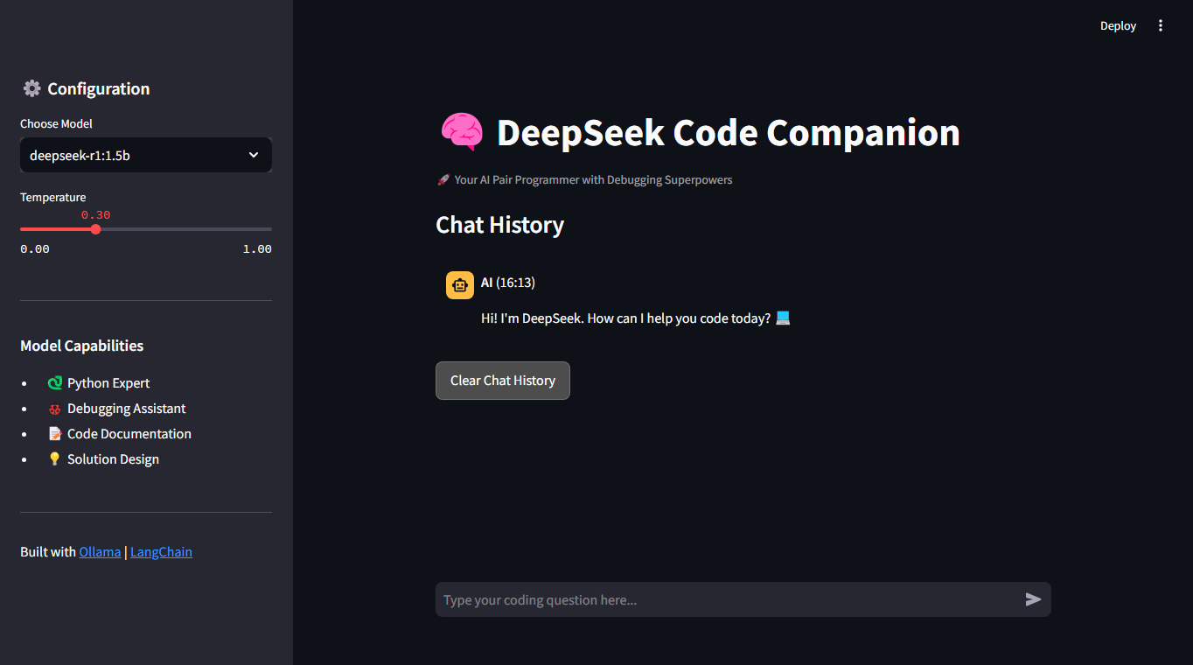Click the Debugging Assistant bug icon

coord(55,409)
